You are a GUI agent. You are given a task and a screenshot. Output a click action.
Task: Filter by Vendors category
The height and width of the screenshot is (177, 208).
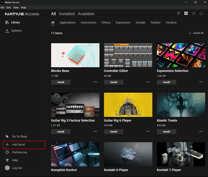coord(171,22)
